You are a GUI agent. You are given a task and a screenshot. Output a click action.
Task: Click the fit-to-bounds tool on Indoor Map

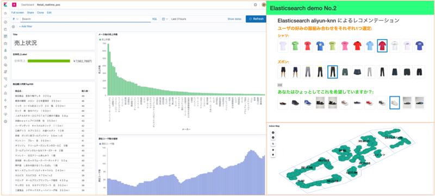click(273, 144)
